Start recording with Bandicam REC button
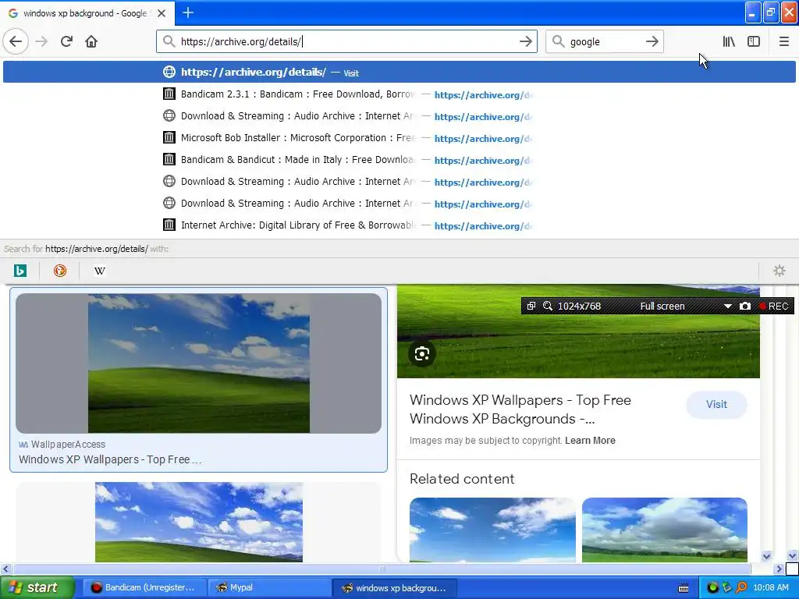This screenshot has height=599, width=799. (774, 306)
